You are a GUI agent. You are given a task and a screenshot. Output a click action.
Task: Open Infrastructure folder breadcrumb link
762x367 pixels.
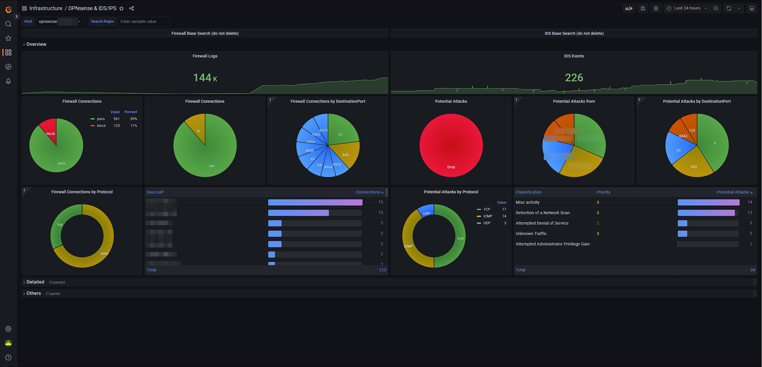click(x=46, y=8)
